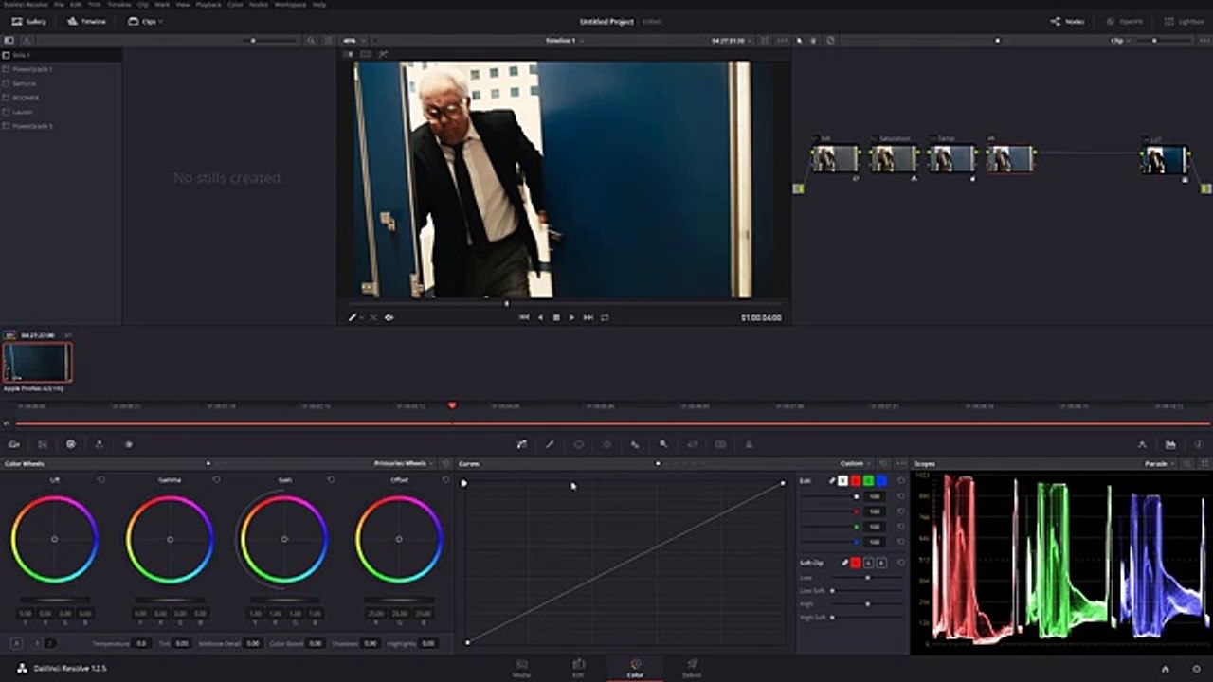
Task: Open the Curves palette icon
Action: [521, 443]
